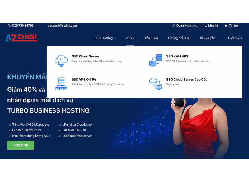Click the 'Full SSD RAID-10' feature text

[74, 130]
